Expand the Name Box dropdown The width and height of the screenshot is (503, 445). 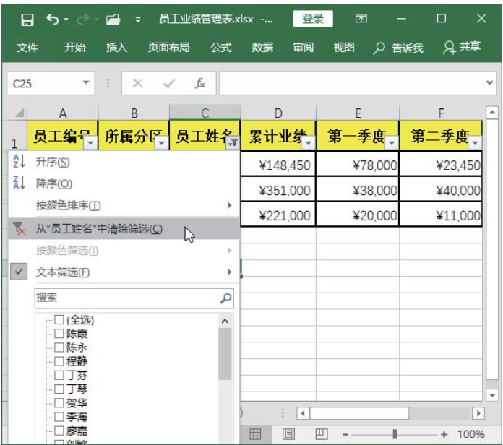[86, 83]
